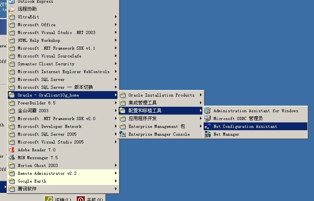The height and width of the screenshot is (201, 314).
Task: Click the 配置和移植工具 folder icon
Action: 123,111
